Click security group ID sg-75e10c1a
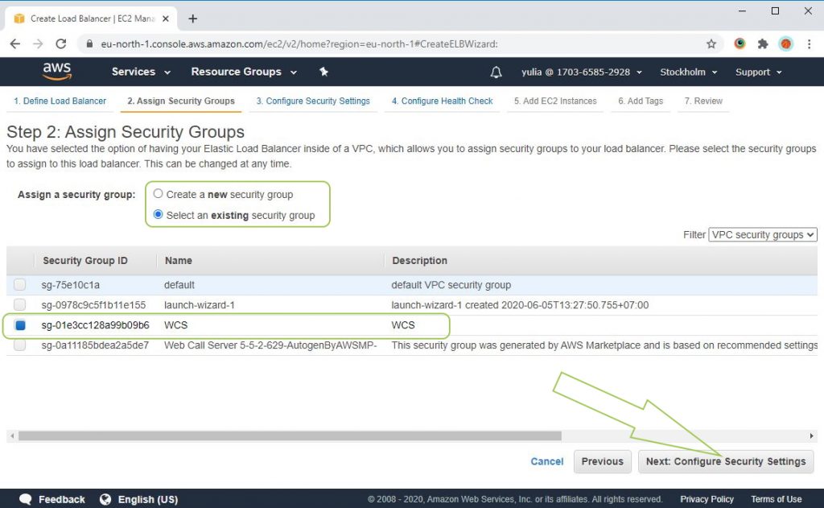The image size is (824, 508). (71, 284)
